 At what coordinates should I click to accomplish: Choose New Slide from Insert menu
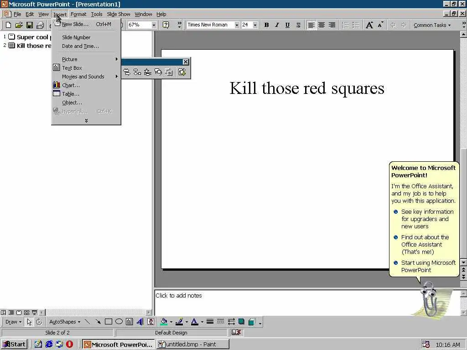pyautogui.click(x=86, y=24)
